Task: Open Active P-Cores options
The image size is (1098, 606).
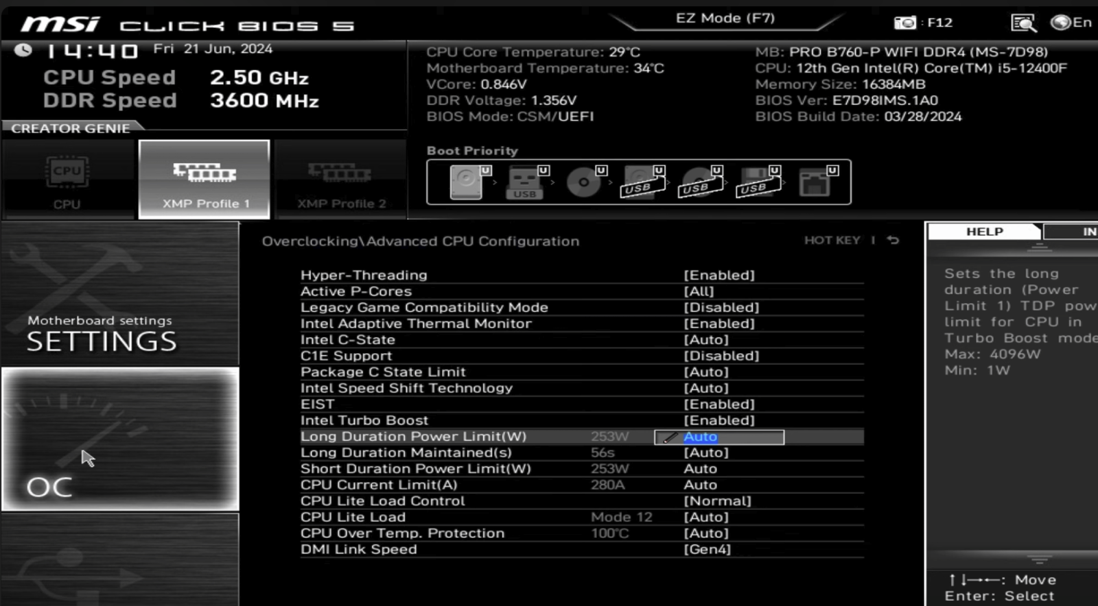Action: point(582,291)
